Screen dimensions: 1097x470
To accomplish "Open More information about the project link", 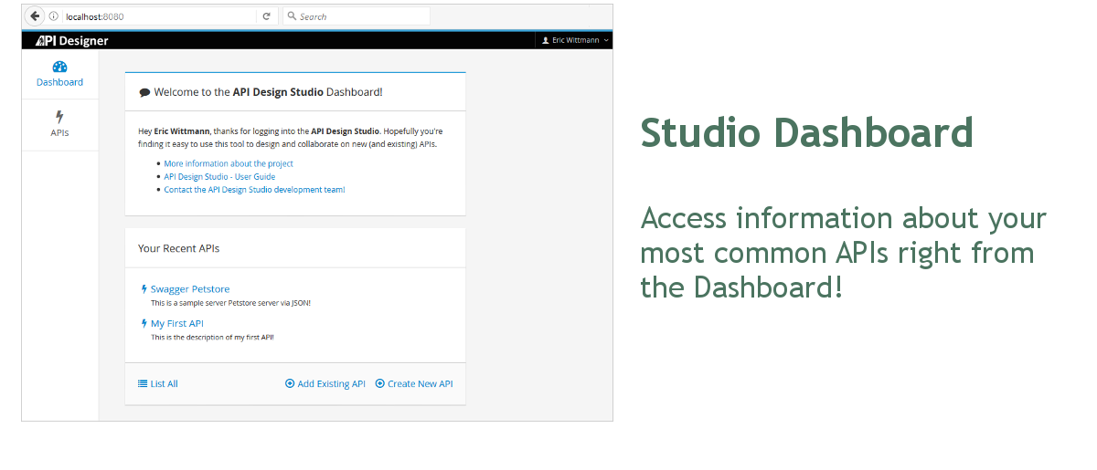I will [x=229, y=163].
